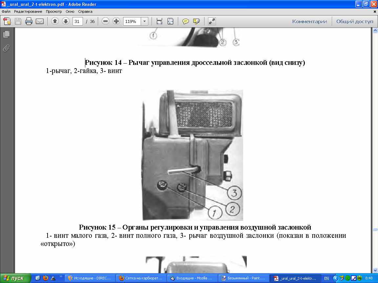378x283 pixels.
Task: Add a sticky note comment
Action: [186, 22]
